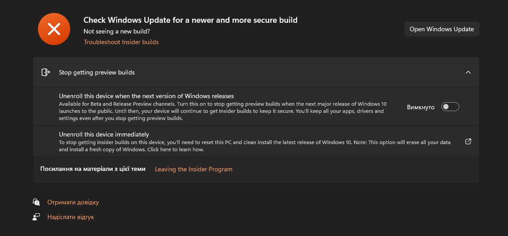Click the exit-door icon beside Stop getting preview builds
Screen dimensions: 508x236
pos(46,72)
